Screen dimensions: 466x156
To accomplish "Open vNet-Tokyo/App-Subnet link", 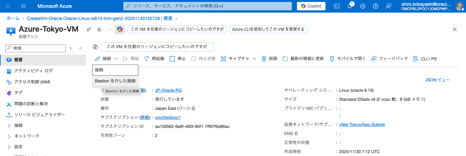I will click(362, 124).
